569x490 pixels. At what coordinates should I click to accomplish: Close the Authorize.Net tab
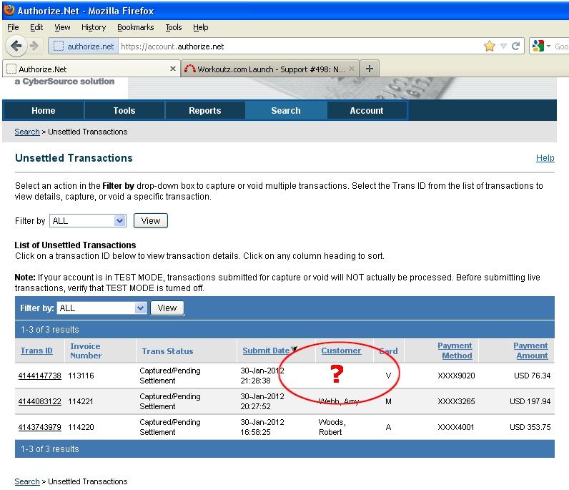(x=173, y=69)
